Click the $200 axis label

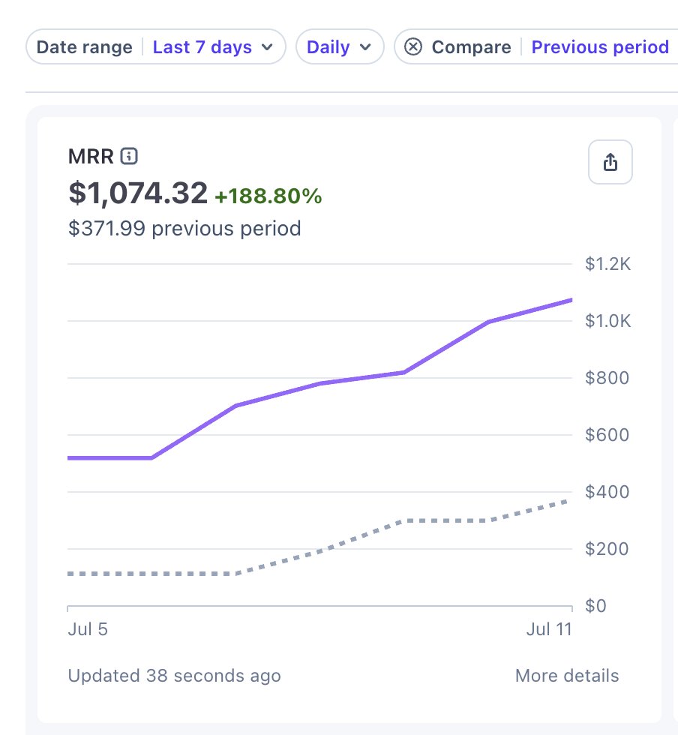(607, 549)
